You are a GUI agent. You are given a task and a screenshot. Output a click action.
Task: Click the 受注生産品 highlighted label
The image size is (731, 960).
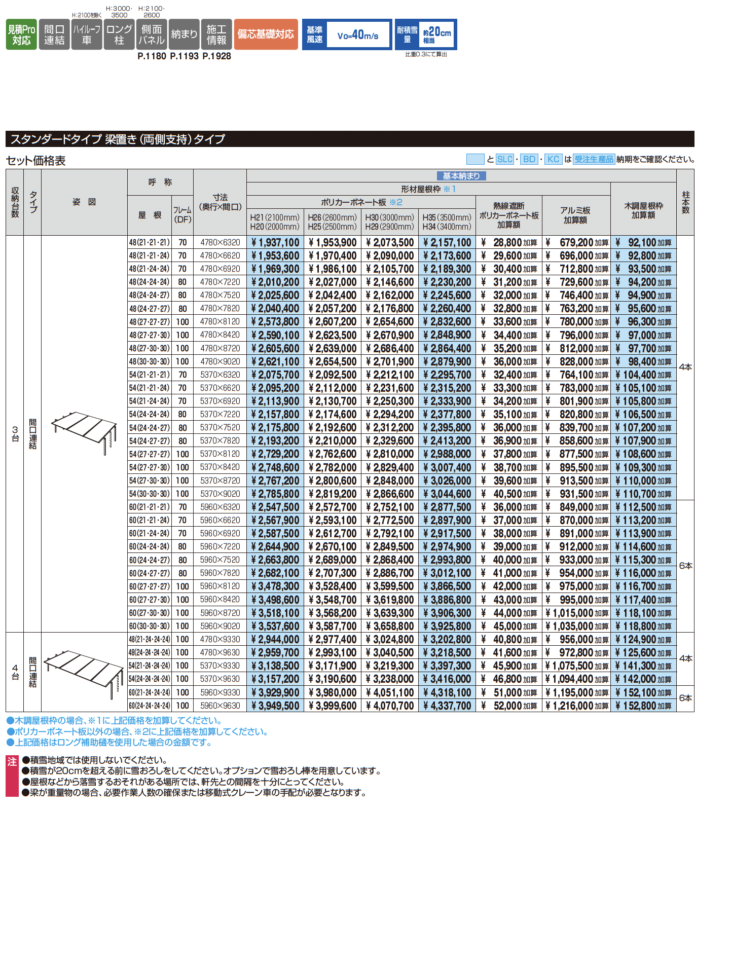coord(594,159)
